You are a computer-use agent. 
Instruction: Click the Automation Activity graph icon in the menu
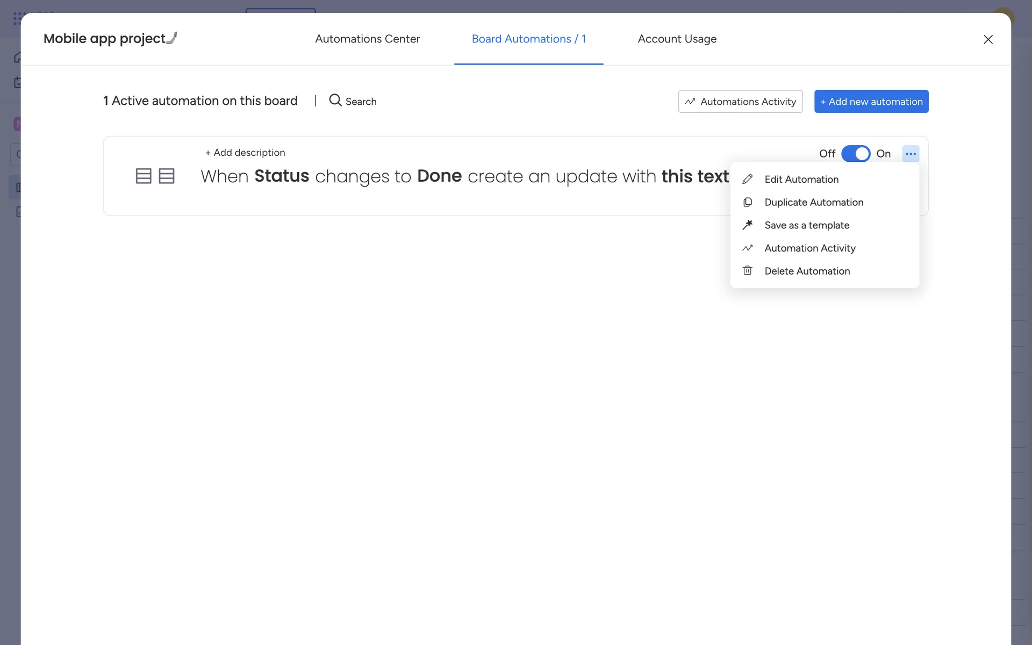[747, 248]
